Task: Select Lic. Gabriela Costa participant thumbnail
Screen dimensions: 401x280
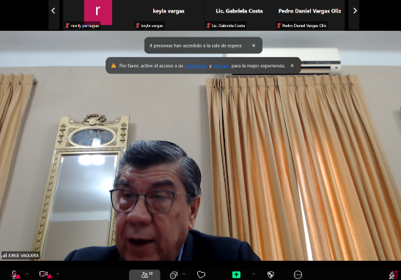Action: (239, 15)
